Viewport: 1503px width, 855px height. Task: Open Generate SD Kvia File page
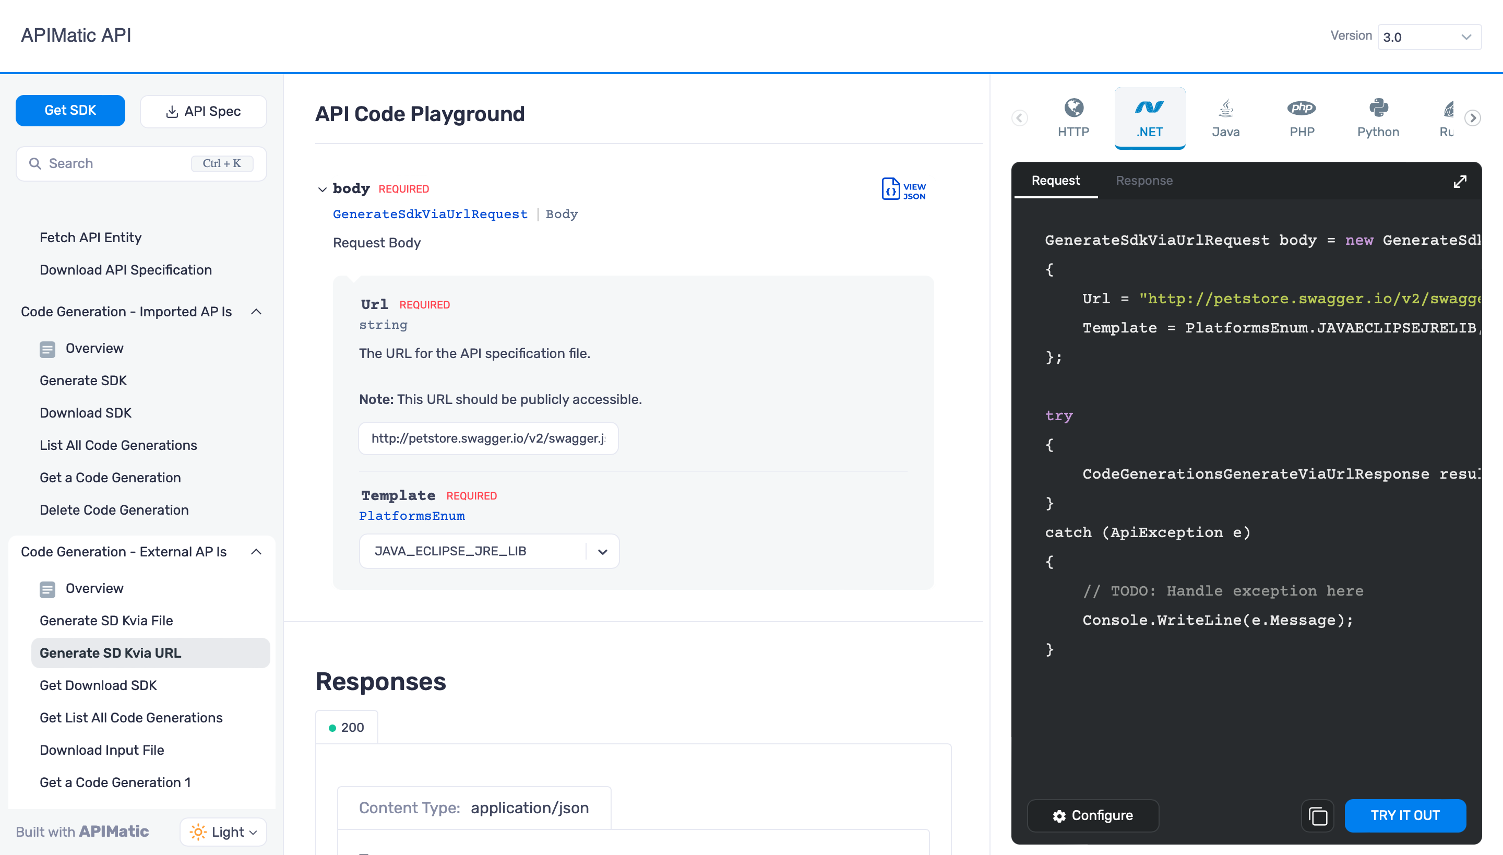[x=106, y=621]
